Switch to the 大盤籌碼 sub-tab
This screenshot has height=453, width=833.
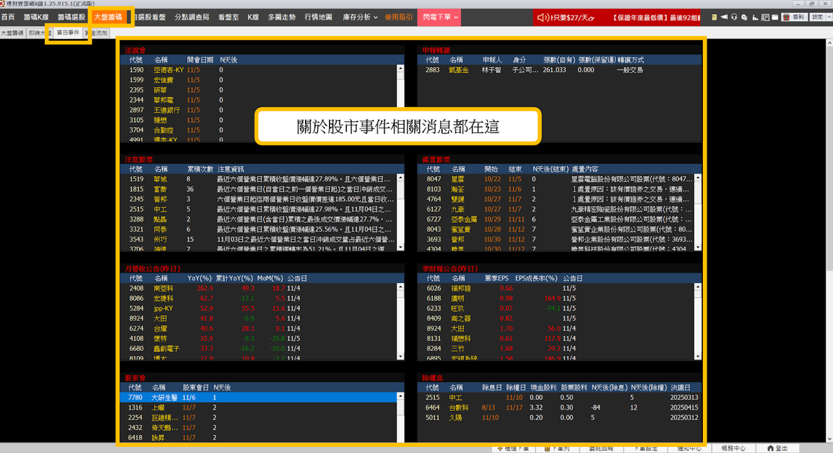[x=13, y=32]
